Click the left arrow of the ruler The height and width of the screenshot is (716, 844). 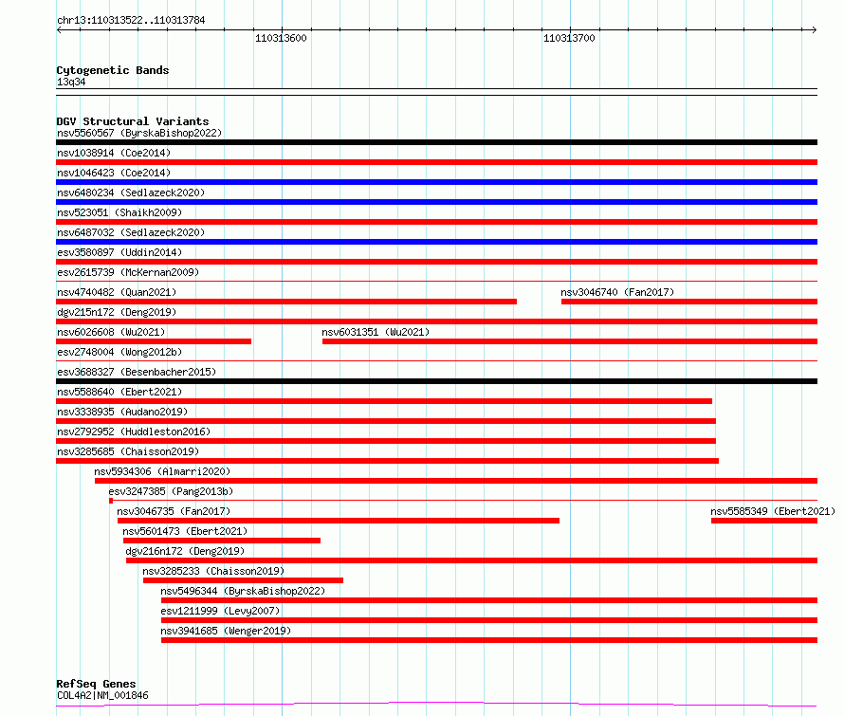[x=59, y=30]
